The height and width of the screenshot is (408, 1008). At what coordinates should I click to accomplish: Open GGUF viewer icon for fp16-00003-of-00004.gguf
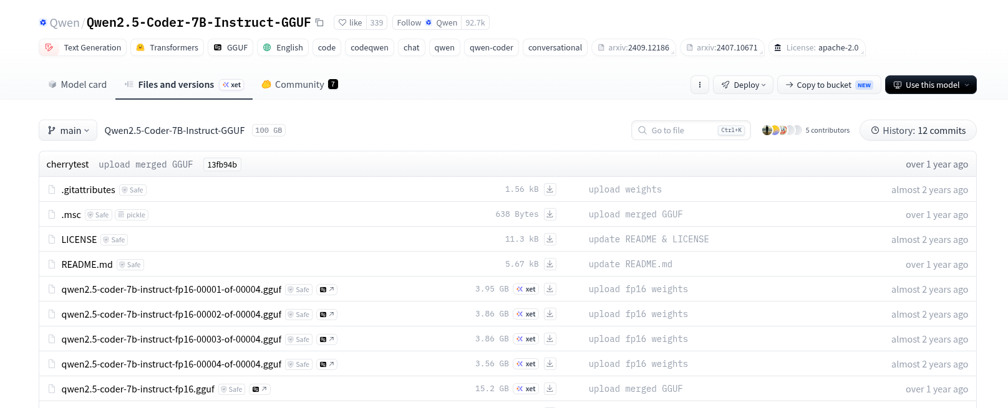click(327, 339)
